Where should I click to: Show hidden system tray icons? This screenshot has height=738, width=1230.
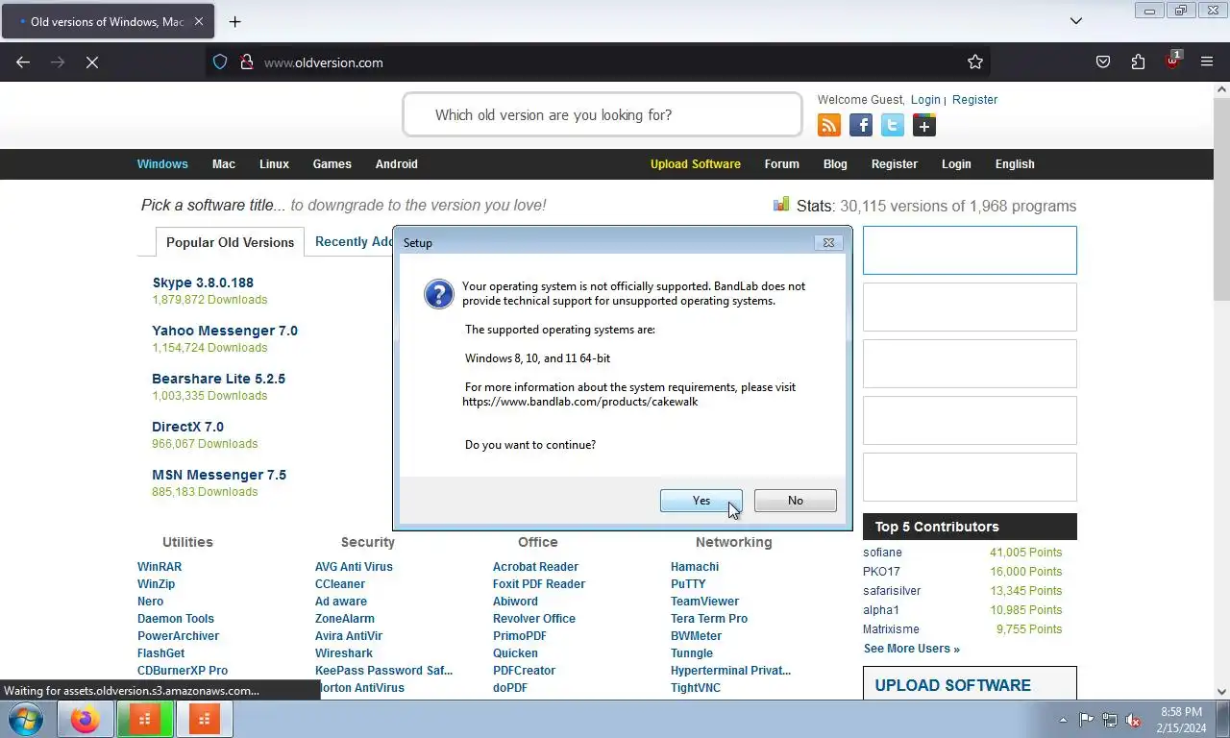click(1063, 720)
